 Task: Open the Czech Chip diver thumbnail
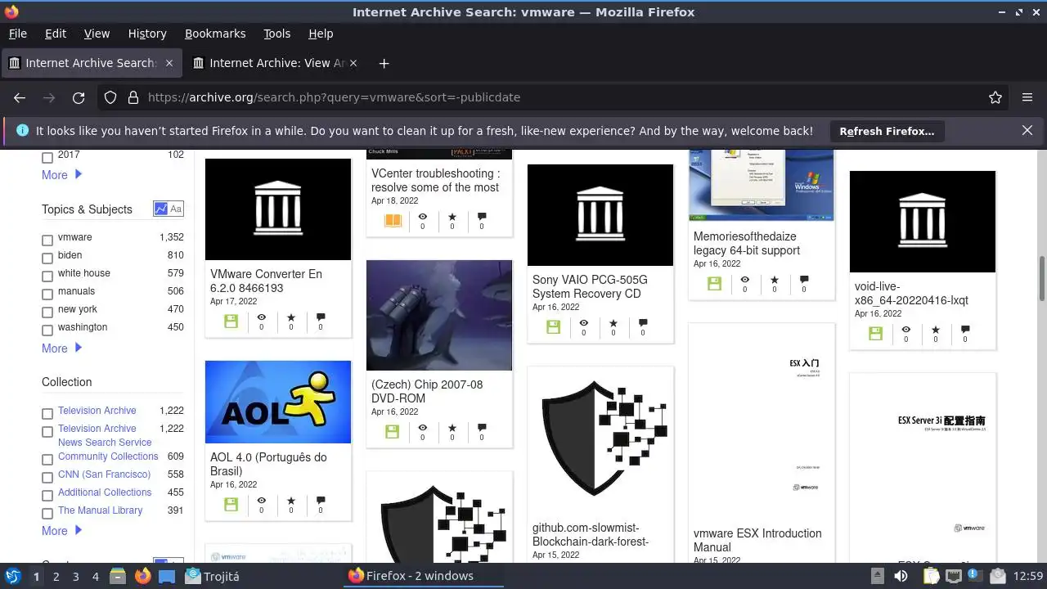click(439, 315)
